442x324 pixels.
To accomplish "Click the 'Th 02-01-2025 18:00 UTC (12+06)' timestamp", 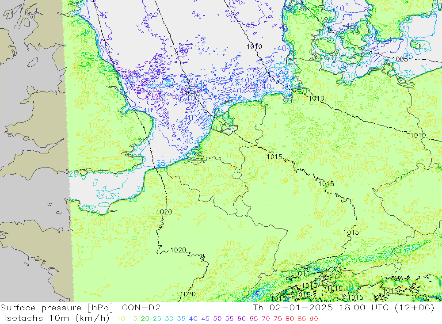I will 343,308.
